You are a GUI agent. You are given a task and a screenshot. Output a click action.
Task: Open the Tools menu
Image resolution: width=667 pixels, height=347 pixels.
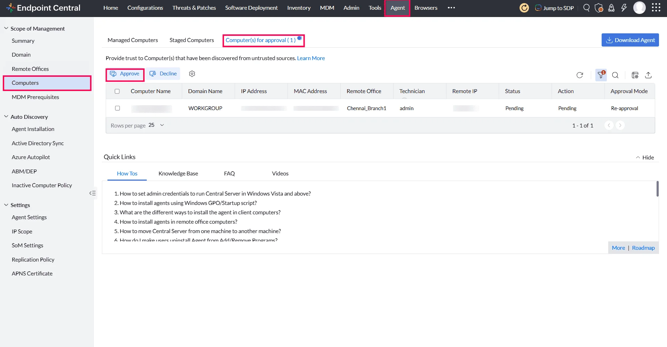coord(375,8)
